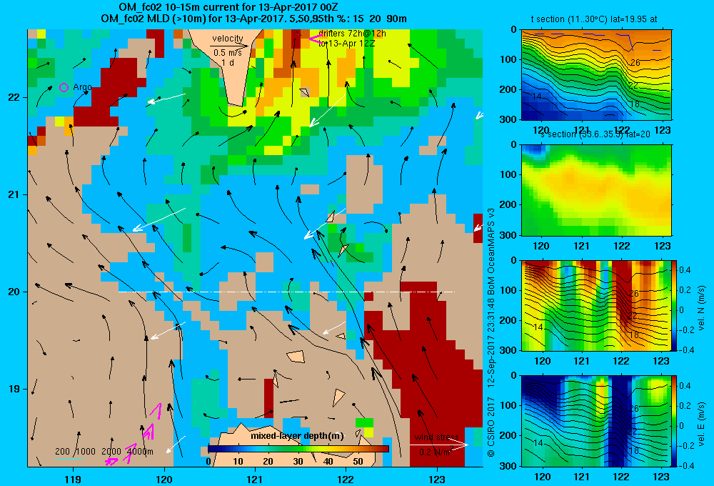
Task: Click the 'OM_fc02 MLD (>10m)' title line
Action: click(253, 19)
